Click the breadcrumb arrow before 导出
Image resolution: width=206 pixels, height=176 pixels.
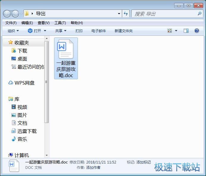32,14
